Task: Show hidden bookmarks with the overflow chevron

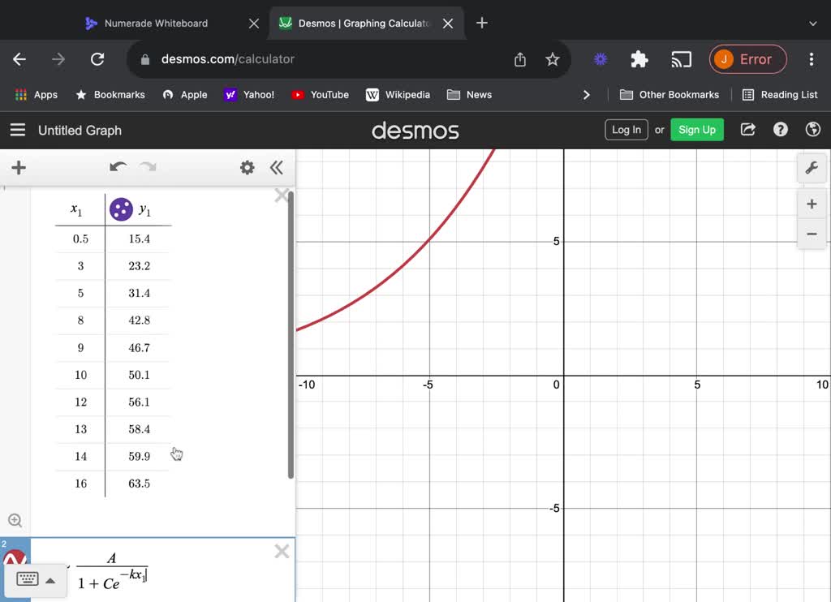Action: [x=587, y=94]
